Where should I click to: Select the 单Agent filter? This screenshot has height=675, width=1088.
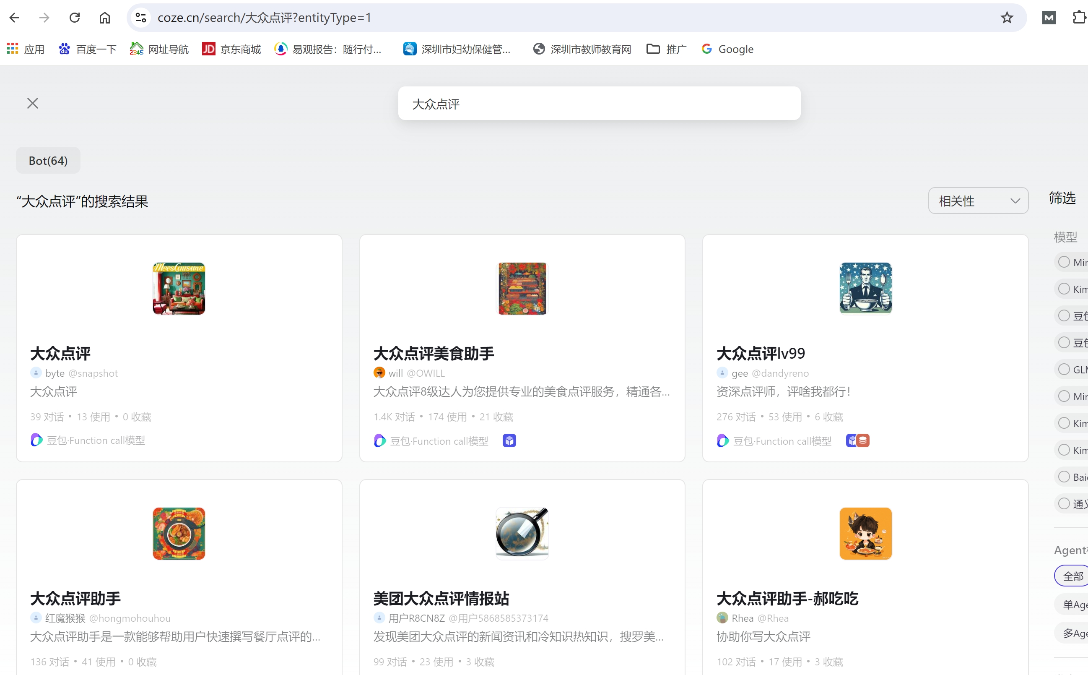[x=1072, y=605]
